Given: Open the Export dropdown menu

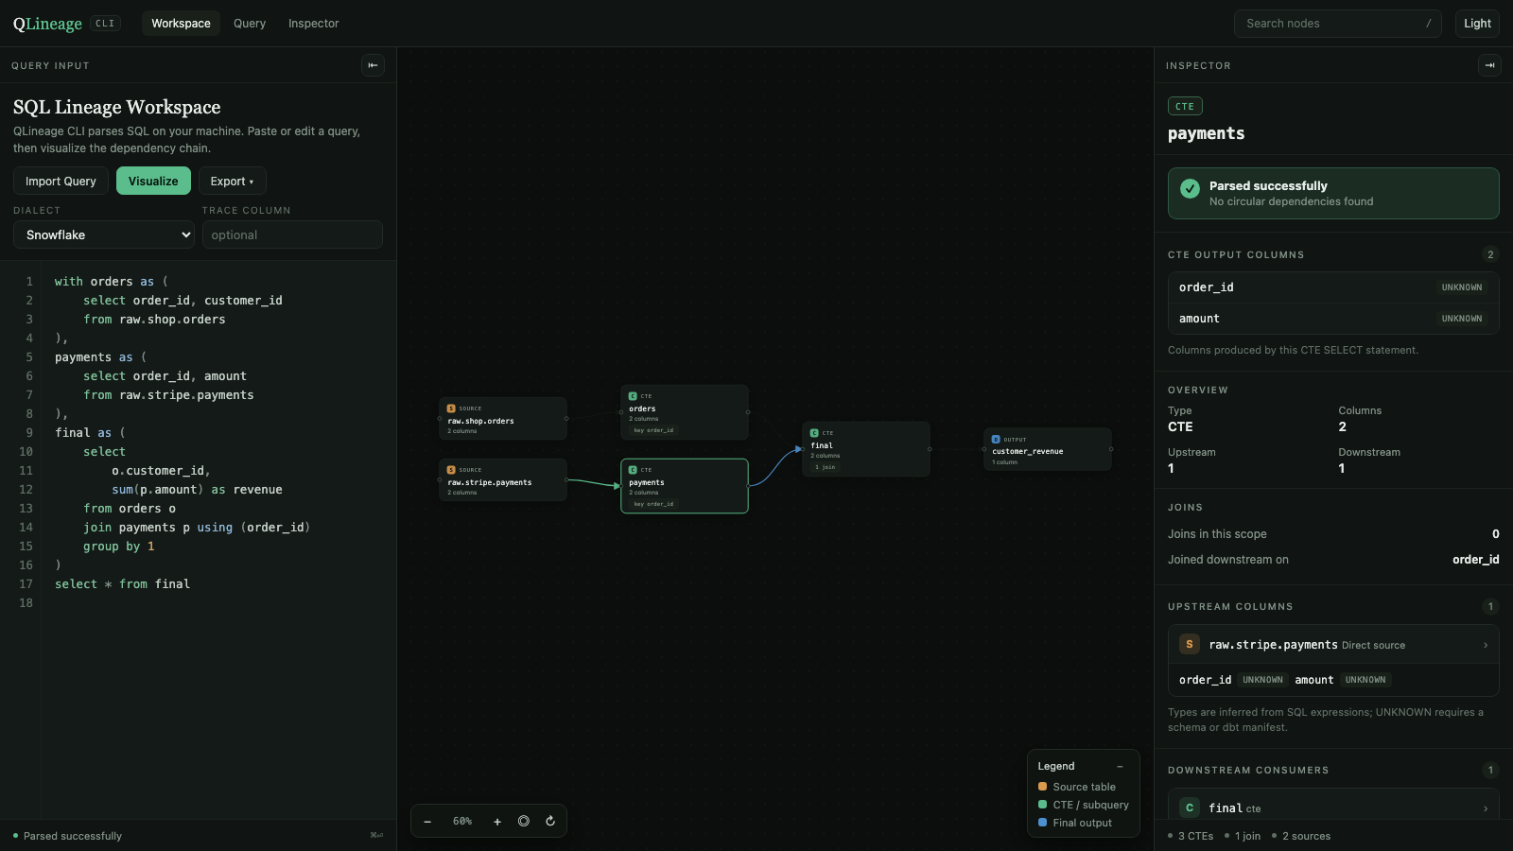Looking at the screenshot, I should (x=232, y=181).
